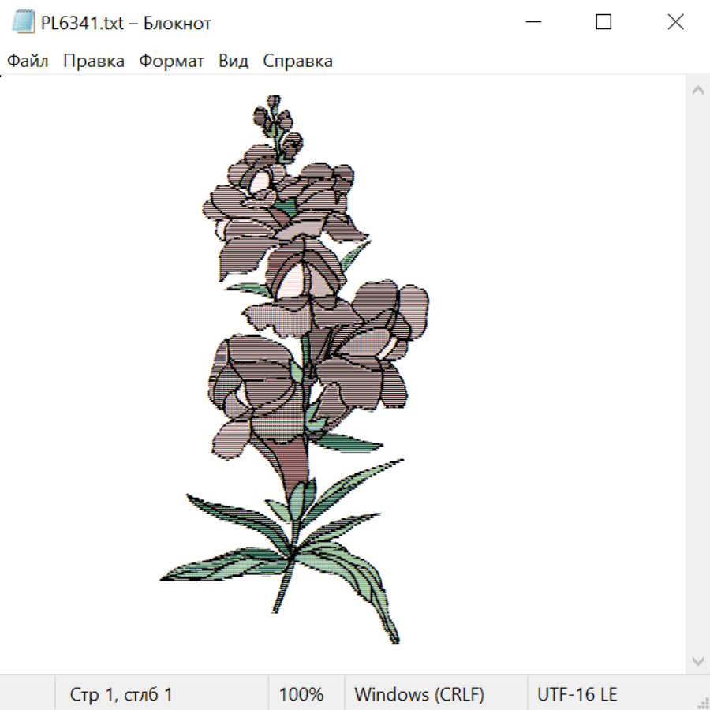Maximize the Блокнот window
710x710 pixels.
(x=603, y=22)
